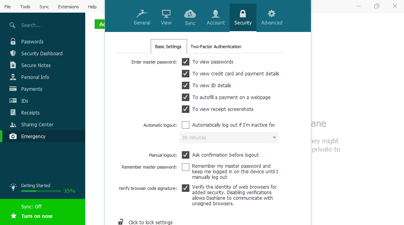Uncheck To view ID details
This screenshot has height=225, width=404.
pos(185,86)
